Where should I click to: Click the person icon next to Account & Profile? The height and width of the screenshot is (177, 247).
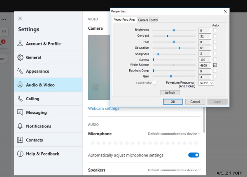20,43
